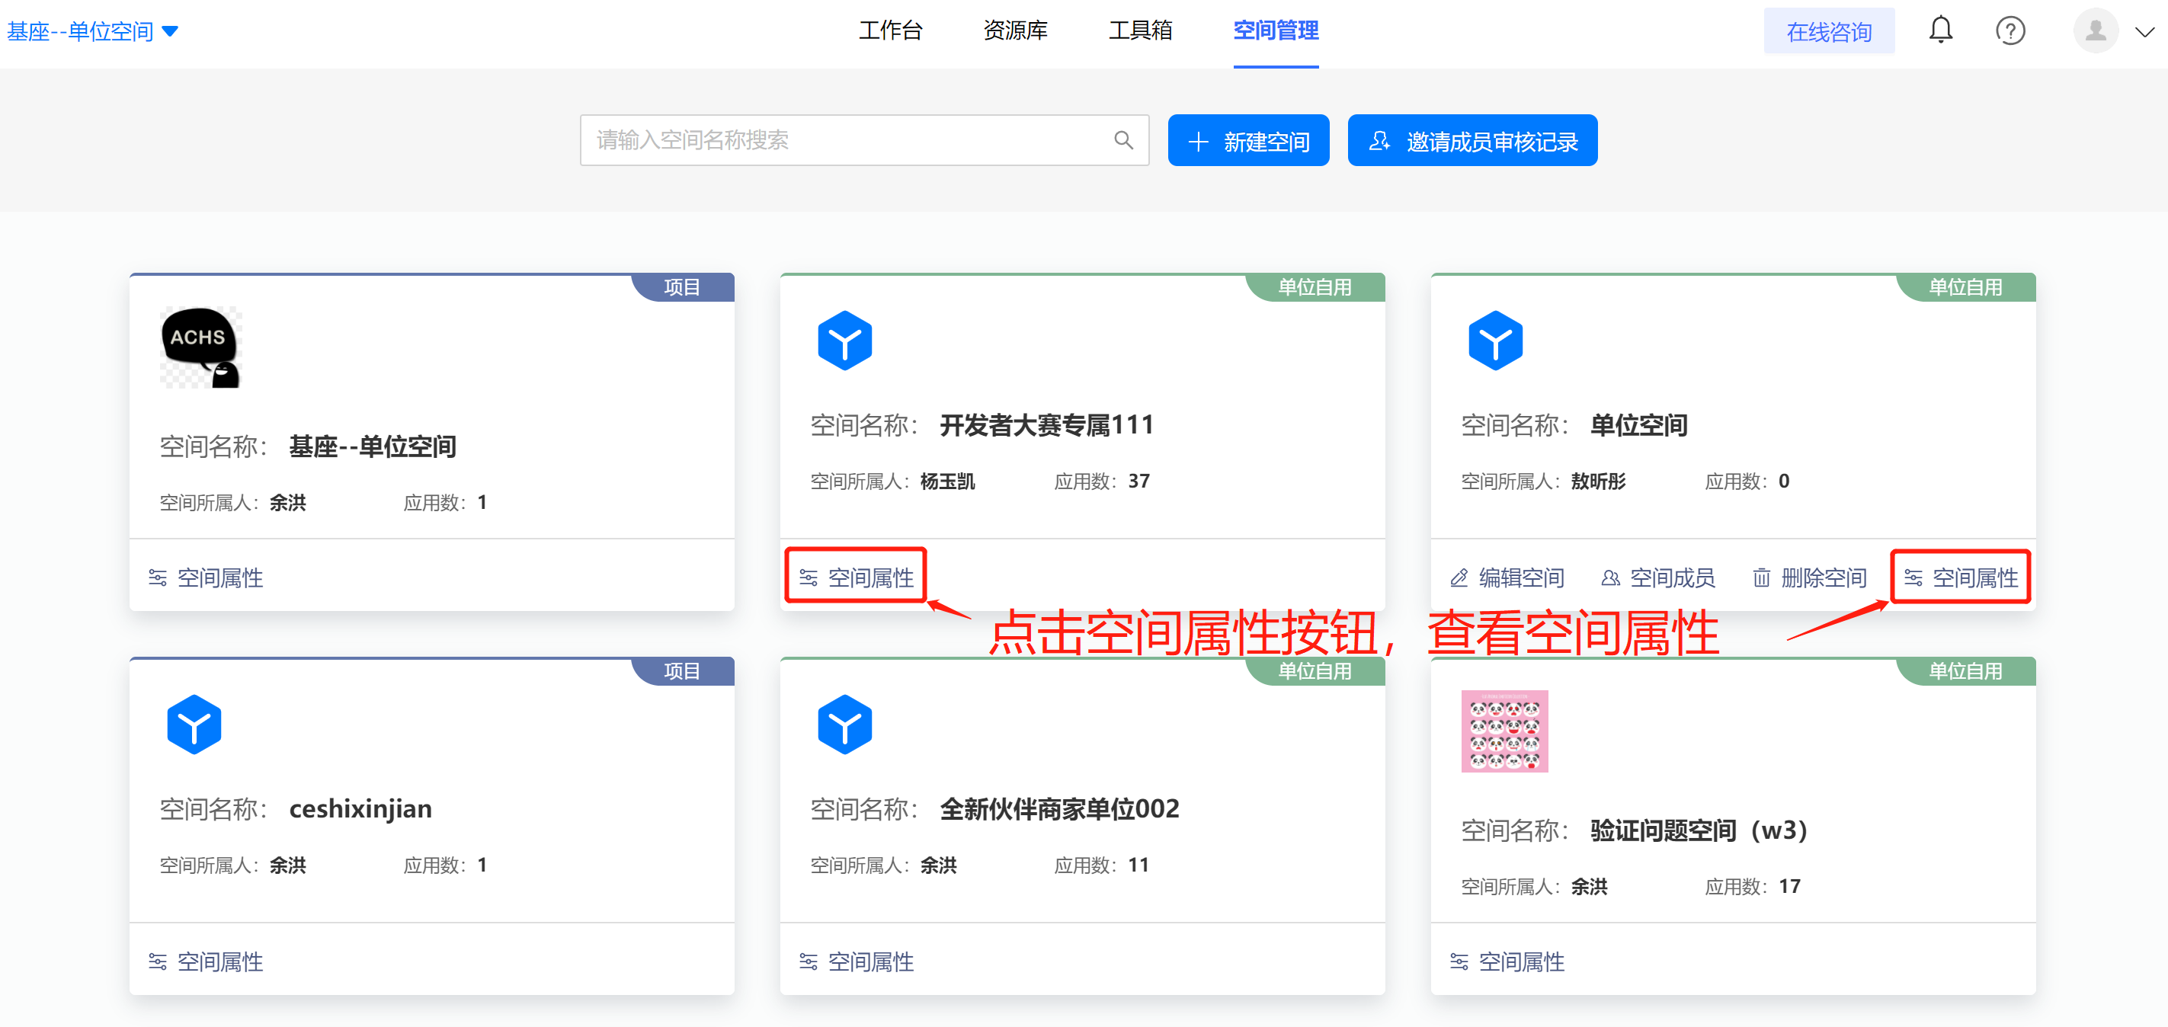Open 邀请成员审核记录
This screenshot has width=2168, height=1027.
coord(1471,140)
